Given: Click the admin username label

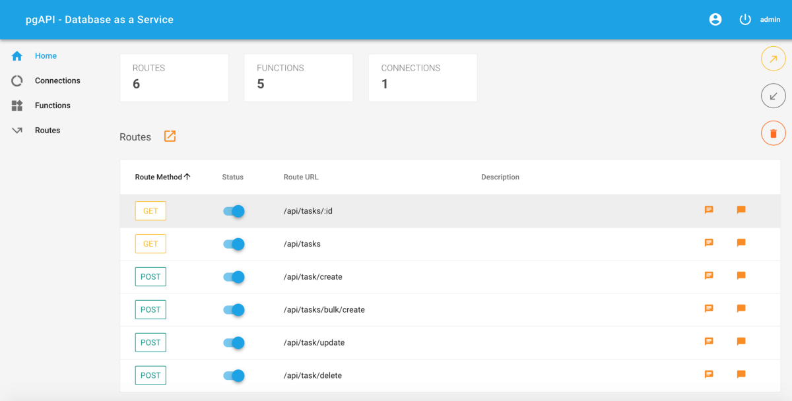Looking at the screenshot, I should click(x=770, y=20).
